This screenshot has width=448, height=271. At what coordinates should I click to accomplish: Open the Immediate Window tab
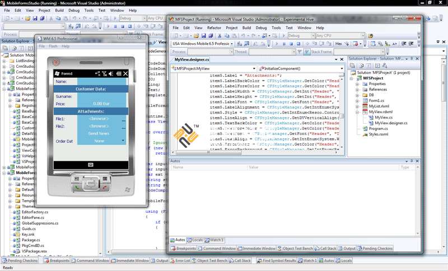258,248
